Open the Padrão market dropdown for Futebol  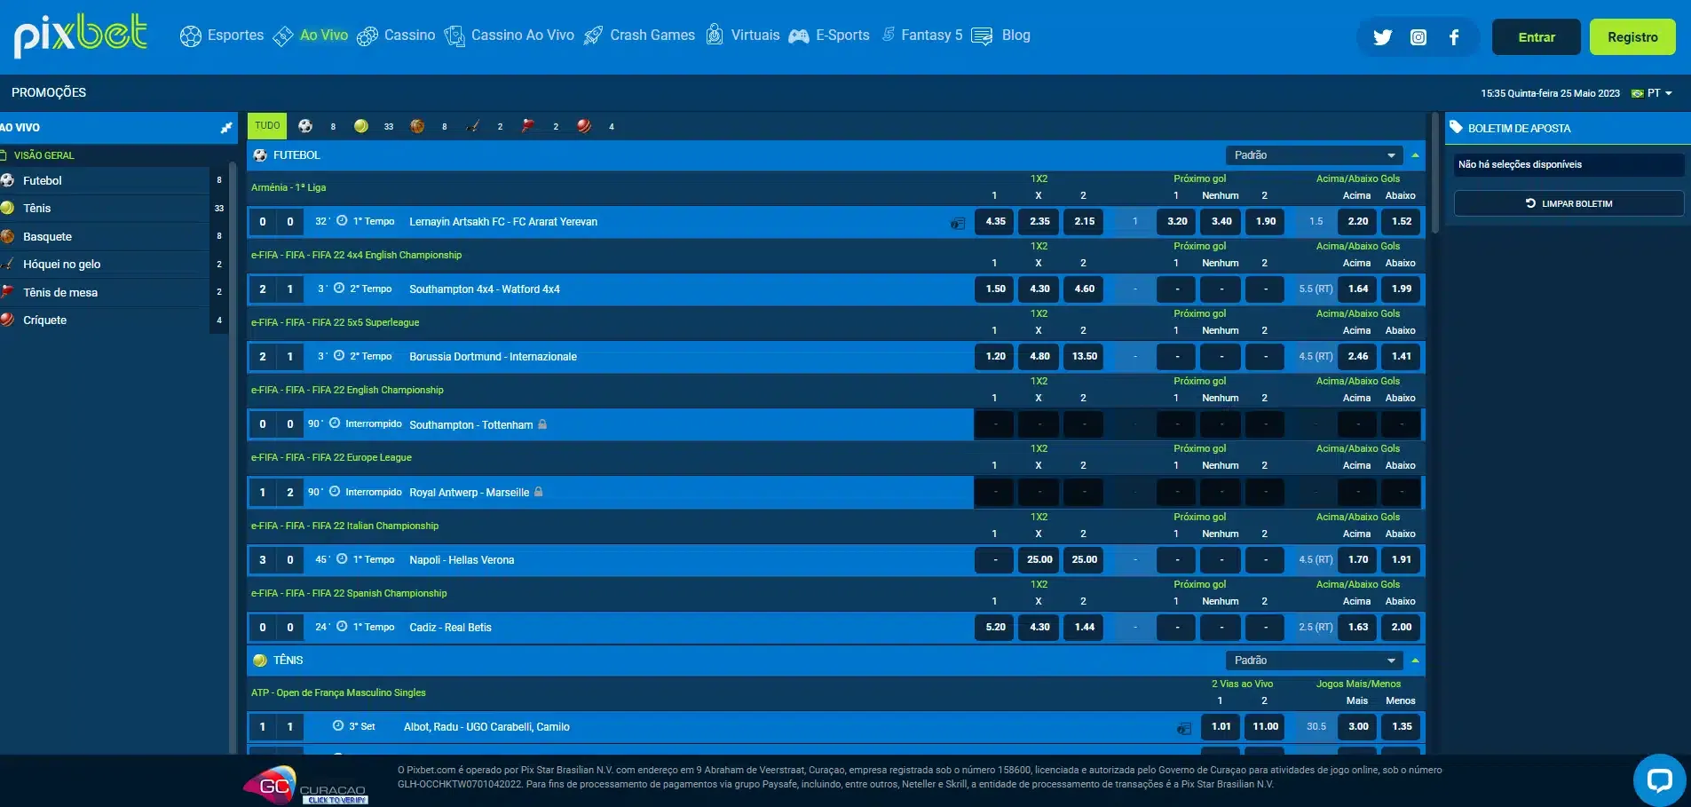pyautogui.click(x=1313, y=154)
